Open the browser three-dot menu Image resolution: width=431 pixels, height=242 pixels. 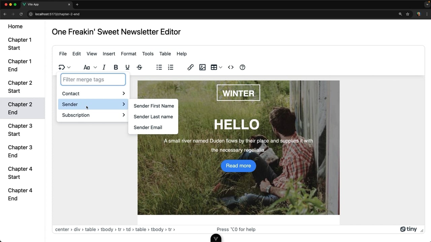427,14
